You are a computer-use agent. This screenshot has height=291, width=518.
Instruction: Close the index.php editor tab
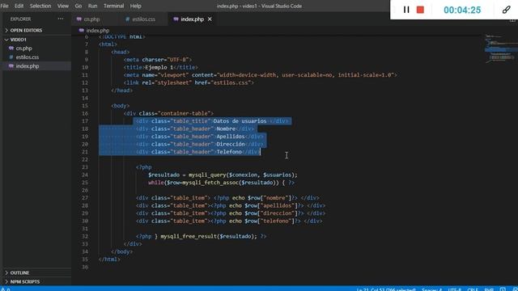[210, 19]
